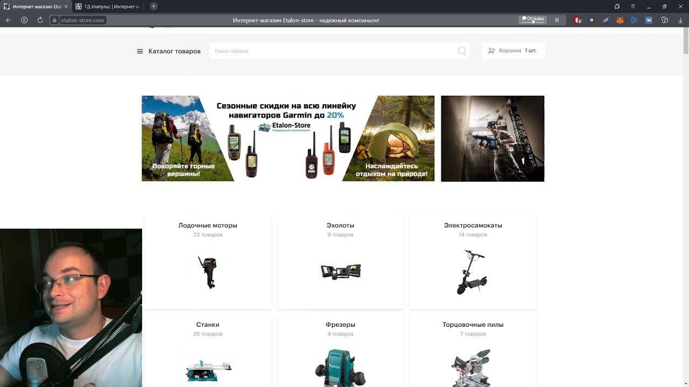Open the Отзывы reviews button
689x387 pixels.
tap(533, 19)
